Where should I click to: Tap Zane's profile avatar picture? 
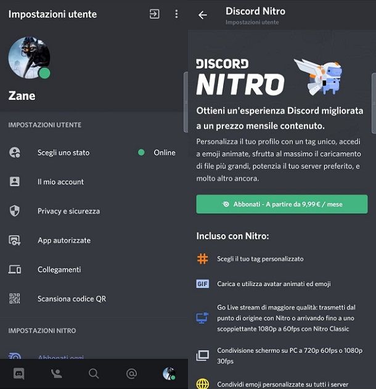pyautogui.click(x=29, y=58)
